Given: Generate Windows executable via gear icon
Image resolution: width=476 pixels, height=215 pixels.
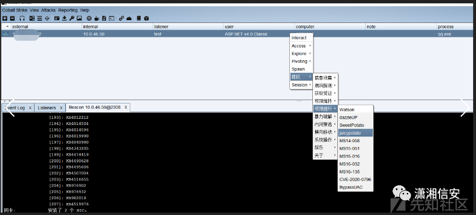Looking at the screenshot, I should click(x=89, y=19).
